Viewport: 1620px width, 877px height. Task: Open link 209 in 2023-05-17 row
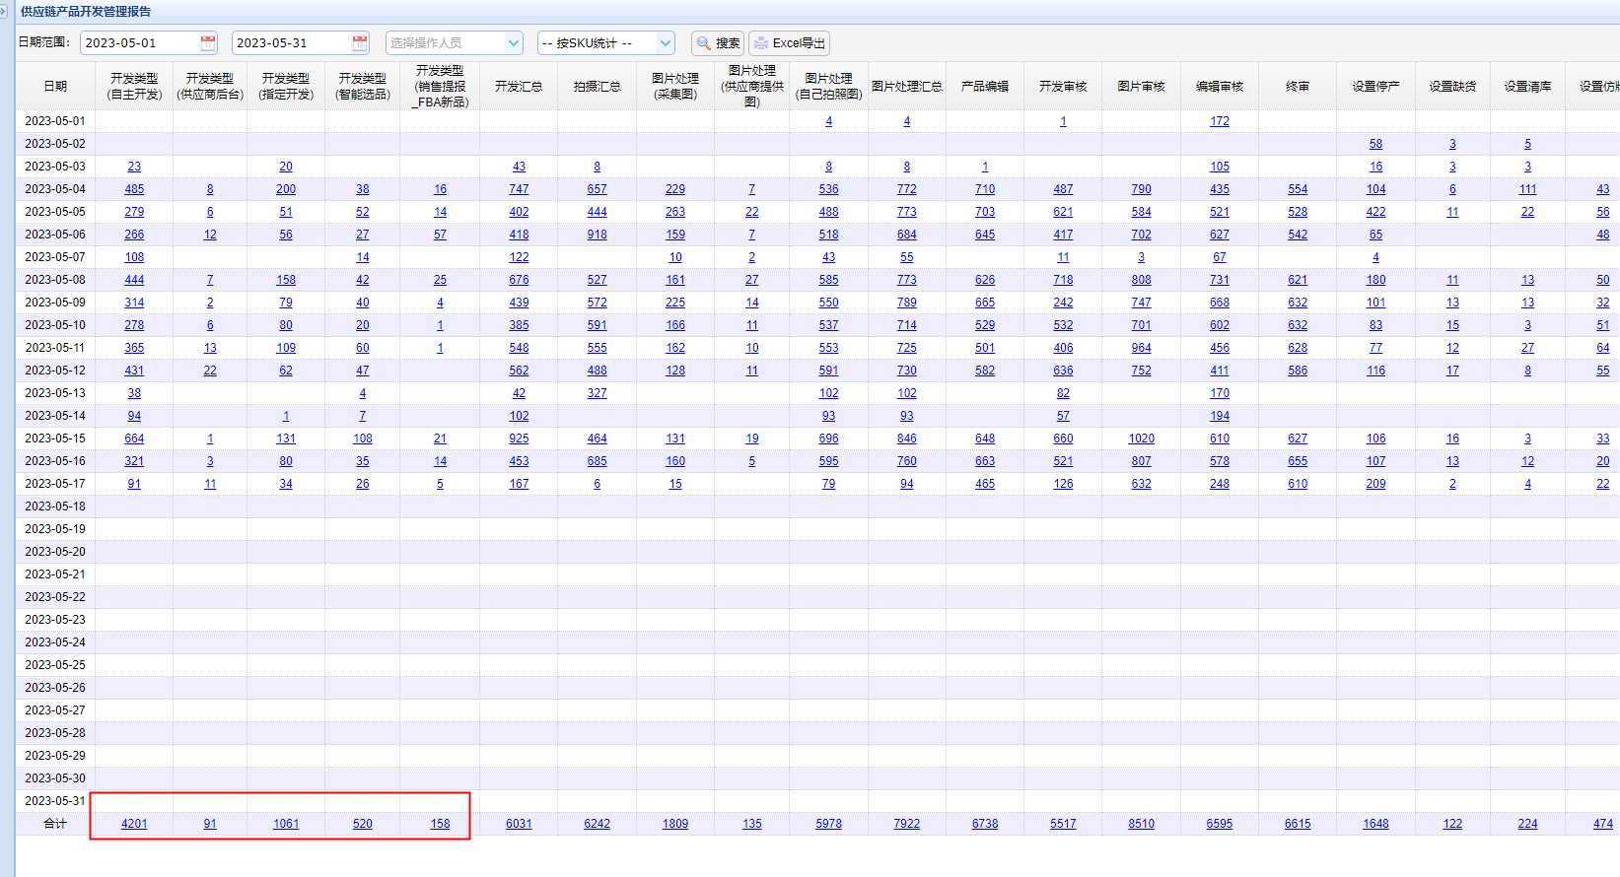click(x=1375, y=484)
